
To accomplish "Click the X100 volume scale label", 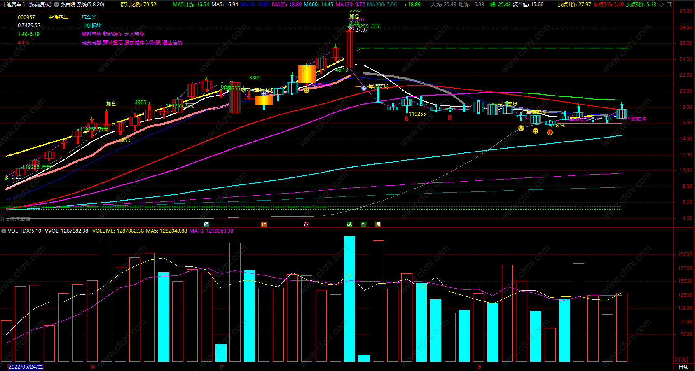I will pos(681,359).
